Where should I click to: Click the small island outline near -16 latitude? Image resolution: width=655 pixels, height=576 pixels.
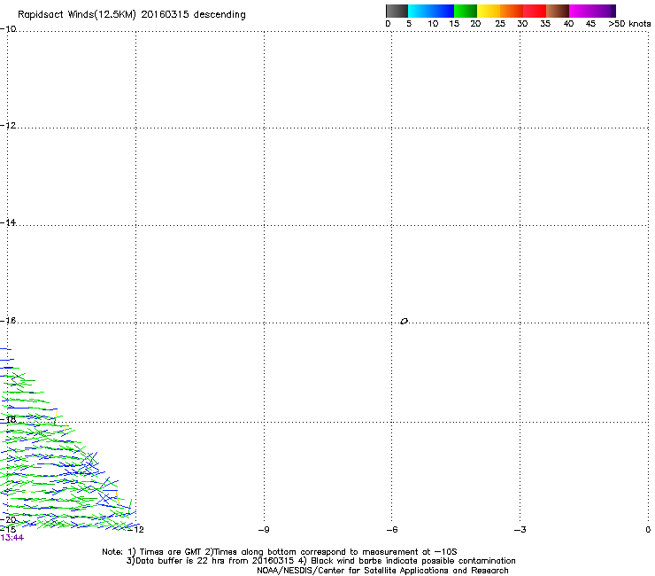(404, 322)
